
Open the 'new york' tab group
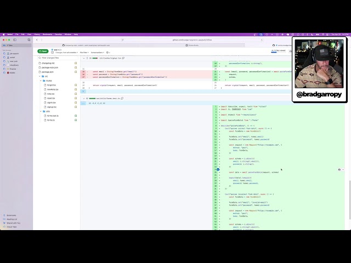coord(13,61)
